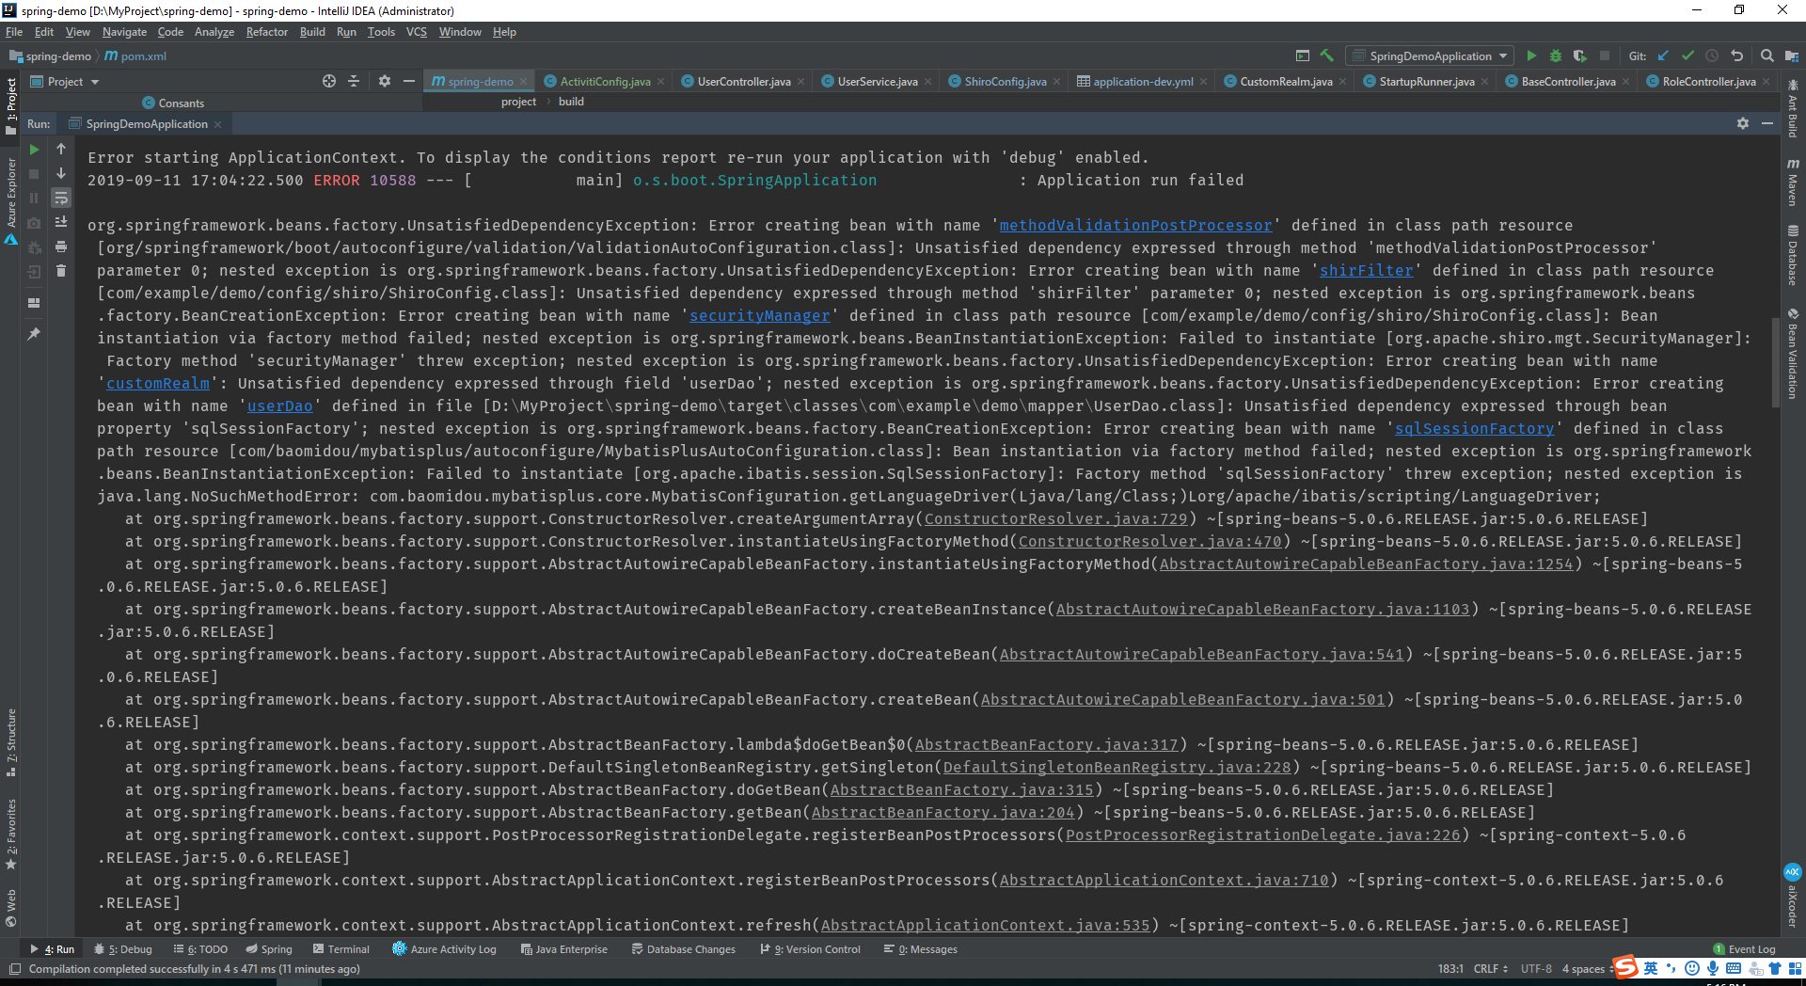Screen dimensions: 1806x986
Task: Hide the Run tool window
Action: [1767, 123]
